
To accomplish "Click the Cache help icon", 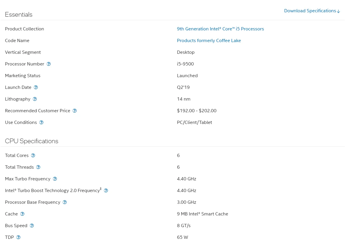I will [22, 214].
